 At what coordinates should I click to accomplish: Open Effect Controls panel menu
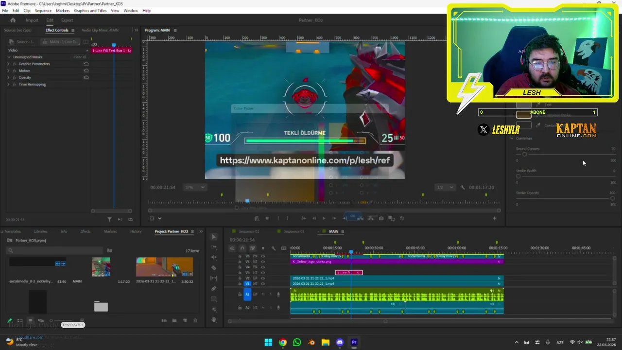click(73, 30)
